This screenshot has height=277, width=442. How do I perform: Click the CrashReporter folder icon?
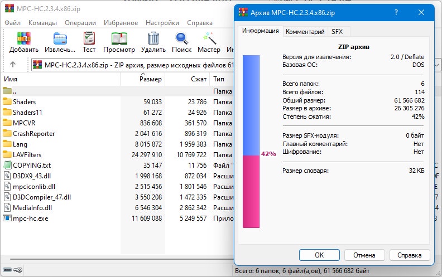pos(7,133)
